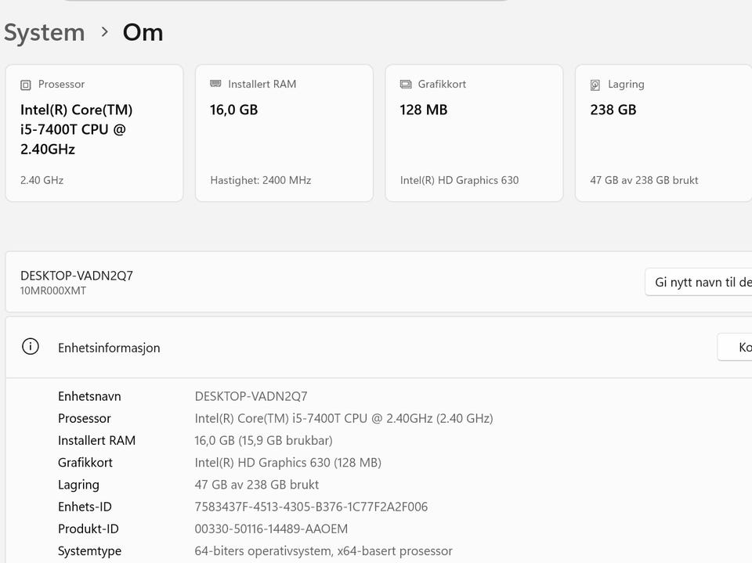Image resolution: width=752 pixels, height=563 pixels.
Task: Click the Installert RAM memory icon
Action: point(215,84)
